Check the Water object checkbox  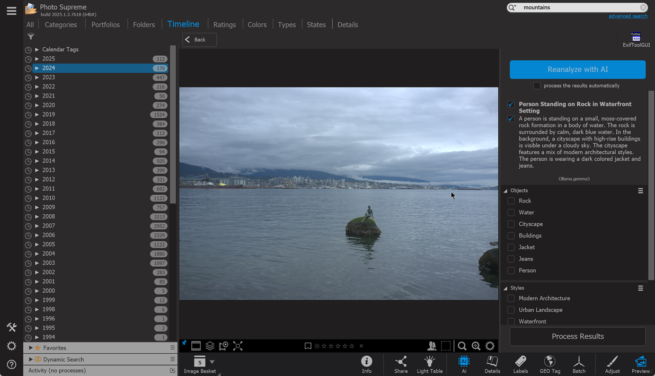click(x=511, y=213)
